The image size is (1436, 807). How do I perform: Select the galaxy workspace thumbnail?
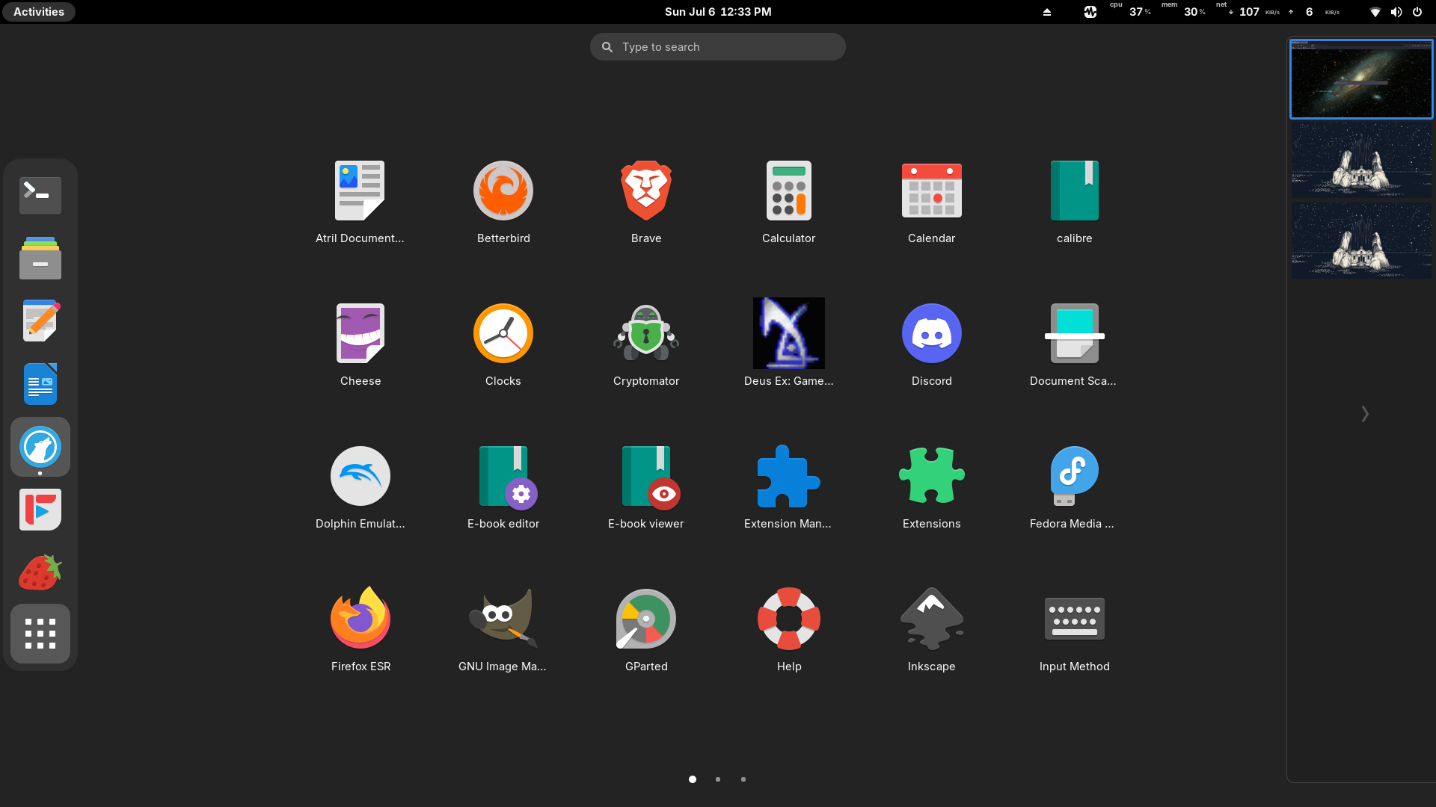[1361, 79]
